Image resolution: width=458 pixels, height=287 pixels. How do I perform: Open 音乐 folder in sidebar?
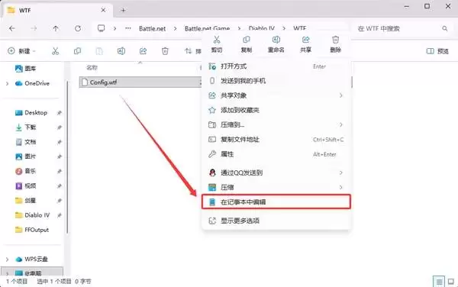click(x=25, y=171)
